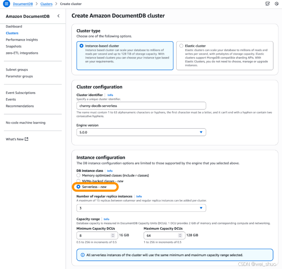Click the '16 GiB' minimum memory label
This screenshot has width=282, height=269.
point(124,235)
